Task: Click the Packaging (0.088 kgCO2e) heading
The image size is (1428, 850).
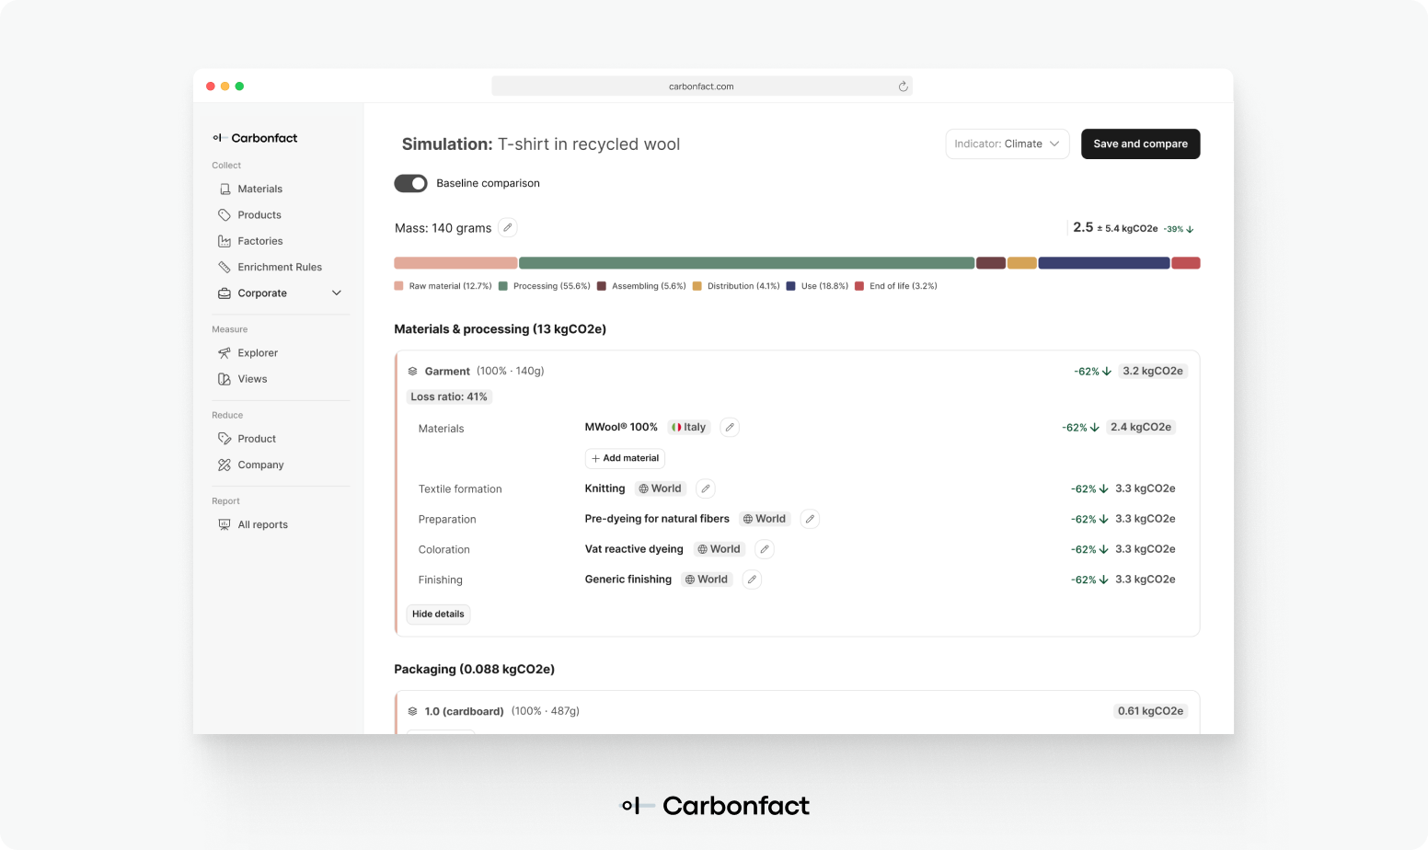Action: click(x=474, y=669)
